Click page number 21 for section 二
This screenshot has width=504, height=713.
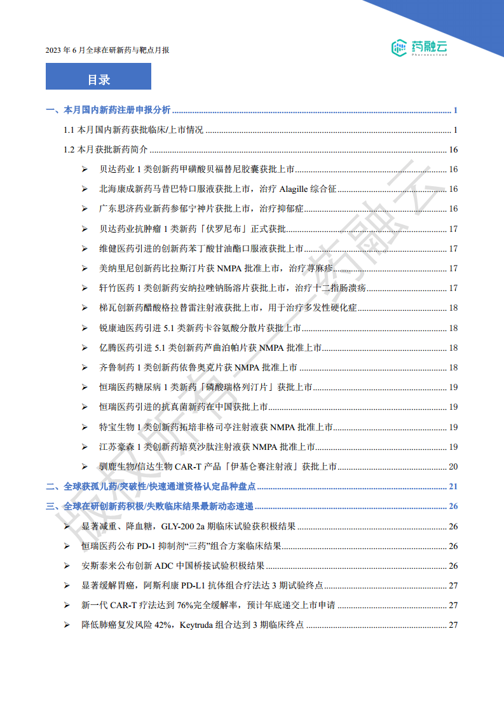[x=453, y=487]
